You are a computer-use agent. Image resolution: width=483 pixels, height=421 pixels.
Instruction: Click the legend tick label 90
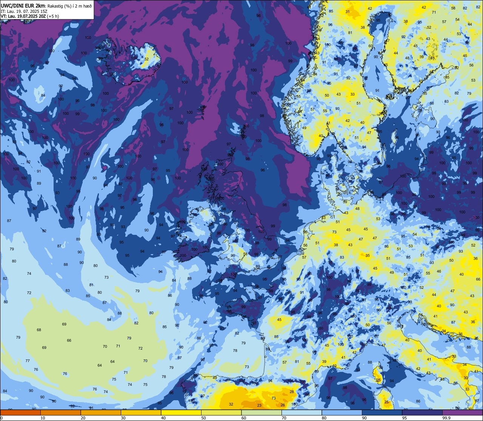point(364,418)
